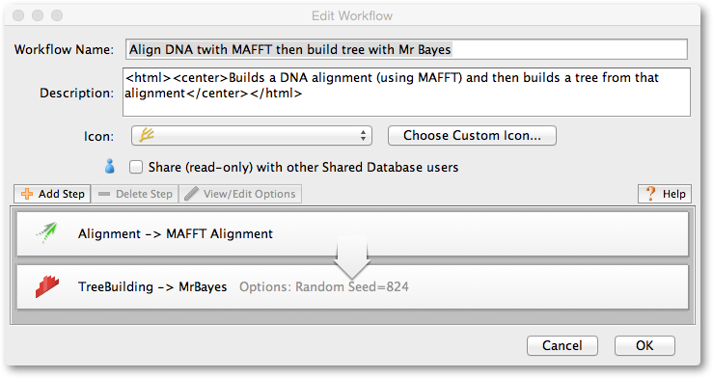Click the blue shared user person icon
Image resolution: width=713 pixels, height=378 pixels.
110,166
